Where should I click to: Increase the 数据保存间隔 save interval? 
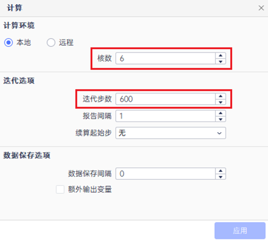tap(221, 171)
